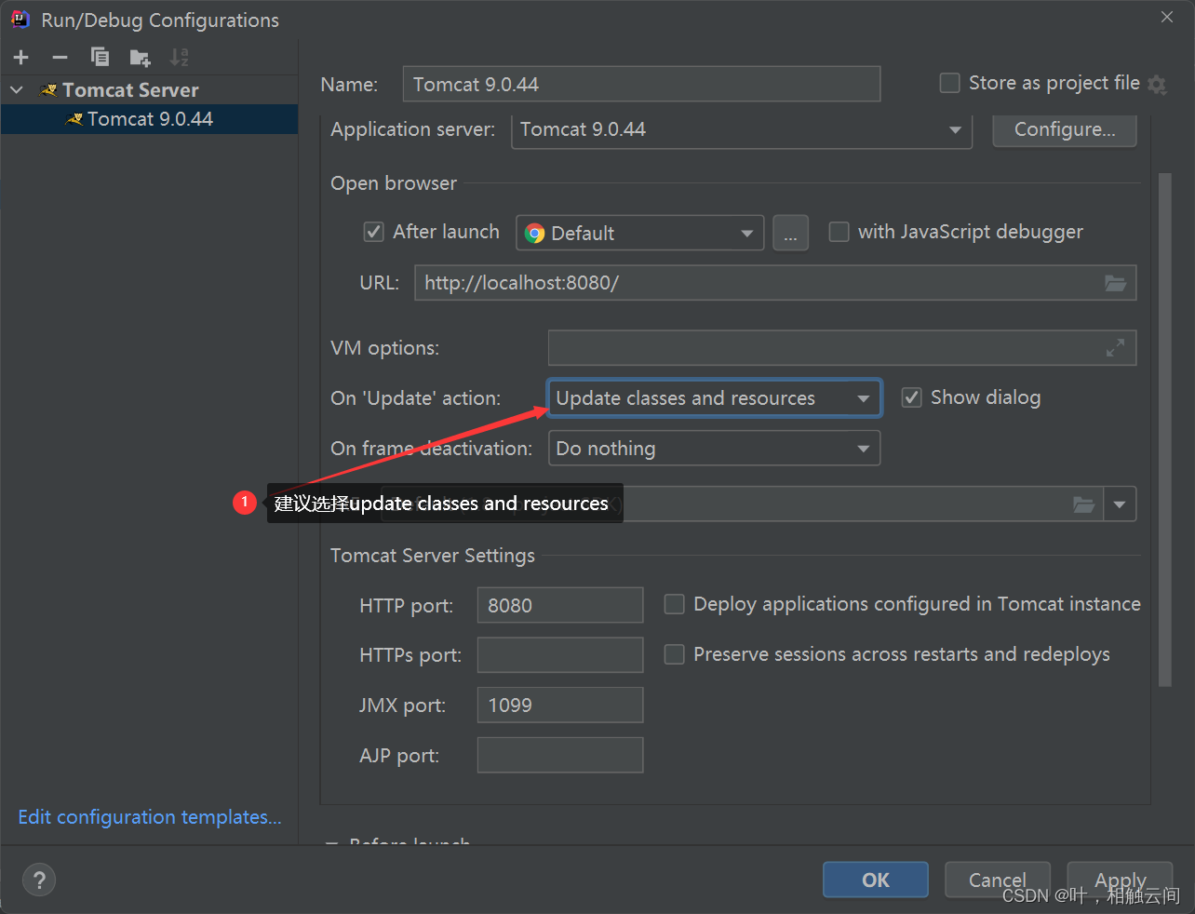Click the OK button
This screenshot has width=1195, height=914.
[x=876, y=880]
